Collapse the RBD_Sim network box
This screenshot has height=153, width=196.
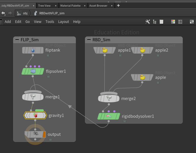point(89,40)
